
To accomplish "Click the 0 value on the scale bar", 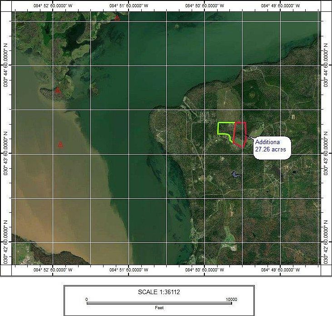I will click(86, 299).
